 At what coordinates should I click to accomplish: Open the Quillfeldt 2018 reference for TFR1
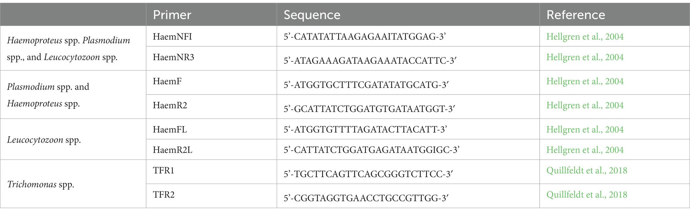click(587, 171)
